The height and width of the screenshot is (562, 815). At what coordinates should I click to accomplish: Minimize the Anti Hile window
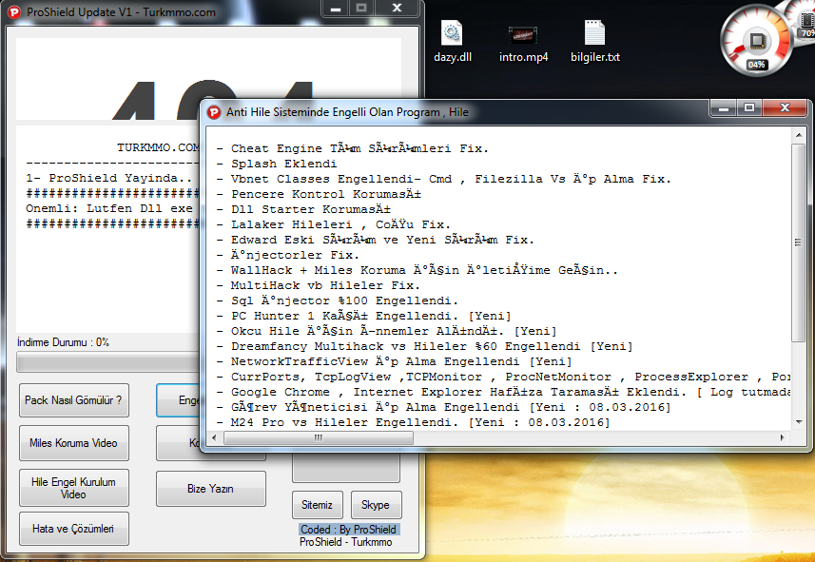coord(724,107)
